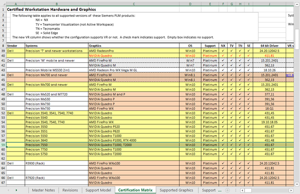Click the sheet tabs scroll-right arrow

click(16, 190)
